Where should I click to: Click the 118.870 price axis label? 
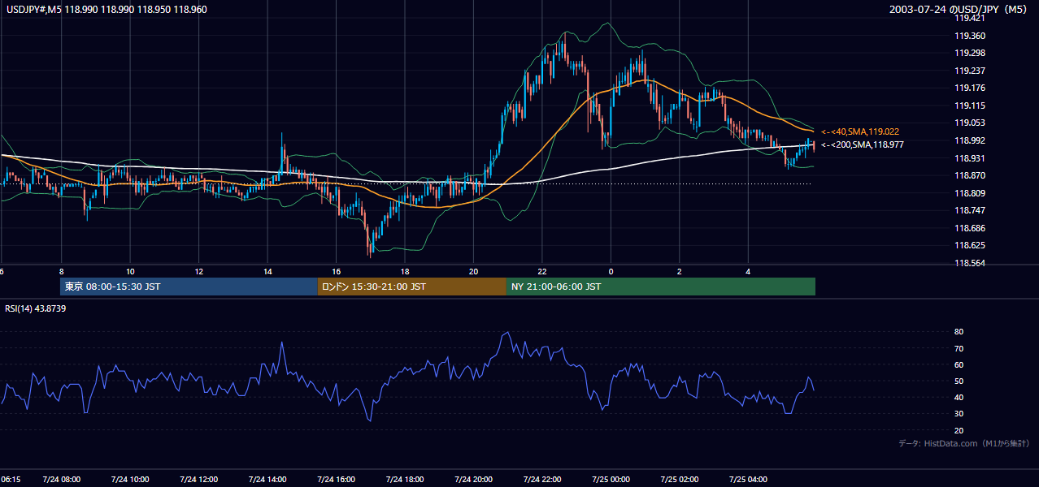click(x=970, y=175)
